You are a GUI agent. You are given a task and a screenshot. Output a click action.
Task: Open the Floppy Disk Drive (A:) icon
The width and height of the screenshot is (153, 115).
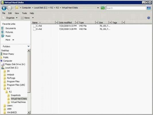pos(3,64)
